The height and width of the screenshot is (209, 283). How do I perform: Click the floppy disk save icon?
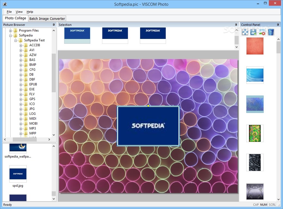[x=253, y=32]
